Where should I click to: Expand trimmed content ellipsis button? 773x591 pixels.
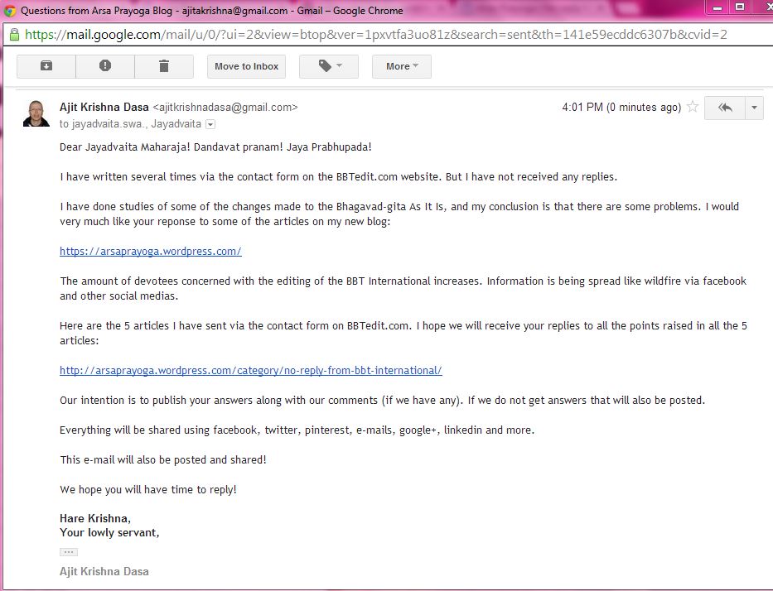[x=69, y=552]
